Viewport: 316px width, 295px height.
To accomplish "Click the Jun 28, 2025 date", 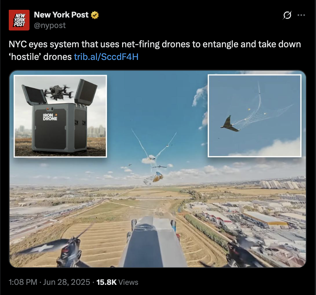I will pos(66,282).
